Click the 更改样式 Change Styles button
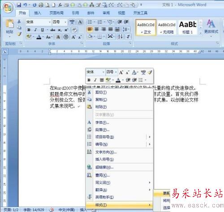 [211, 28]
